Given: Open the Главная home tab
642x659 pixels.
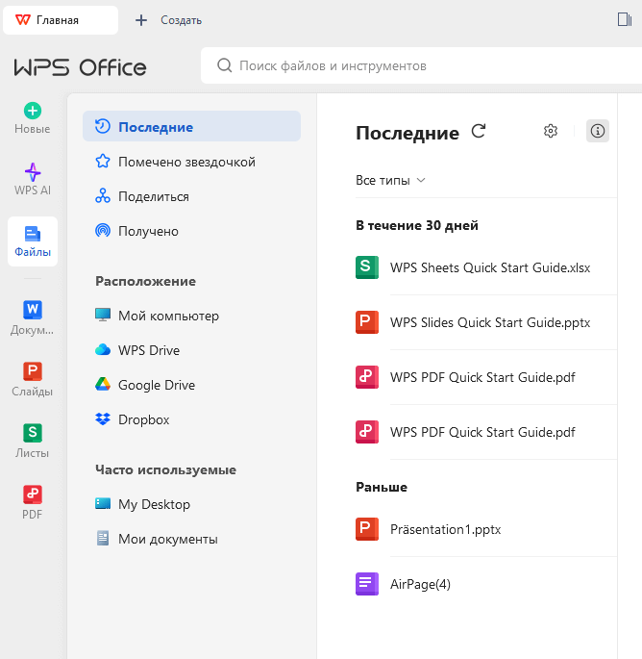Looking at the screenshot, I should coord(61,20).
